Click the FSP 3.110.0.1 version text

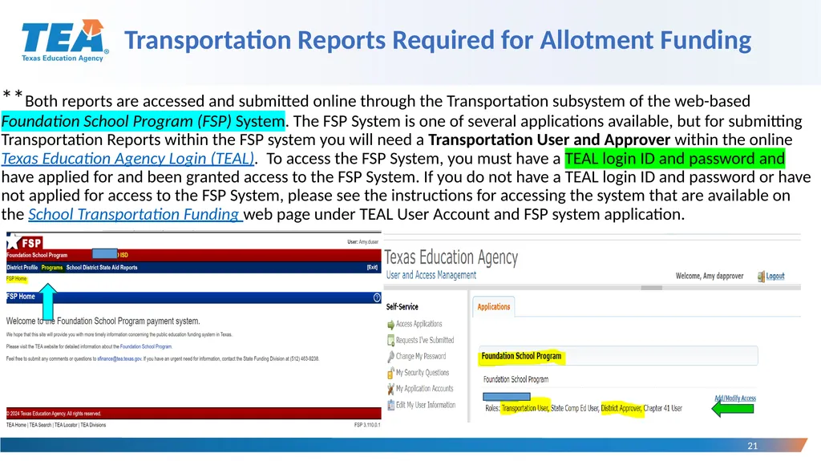[x=367, y=425]
